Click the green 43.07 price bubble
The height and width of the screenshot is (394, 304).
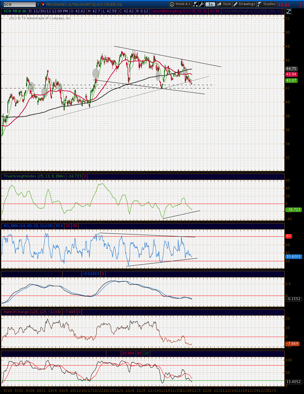pos(291,80)
